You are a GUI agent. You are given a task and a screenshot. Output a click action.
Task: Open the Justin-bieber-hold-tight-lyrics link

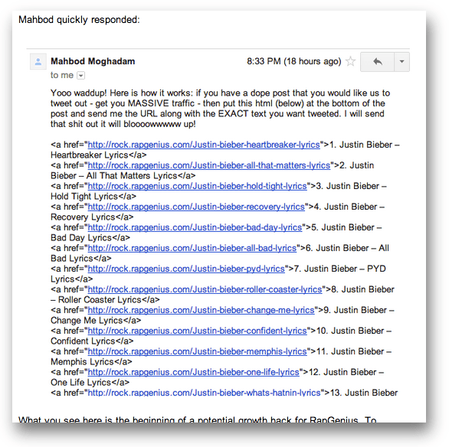pos(197,186)
